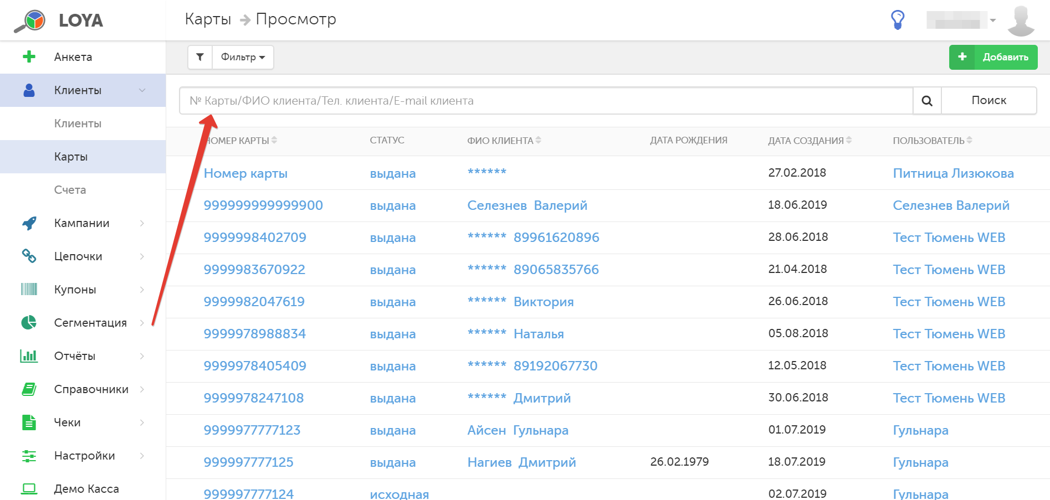Collapse the Клиенты menu chevron

click(x=142, y=90)
